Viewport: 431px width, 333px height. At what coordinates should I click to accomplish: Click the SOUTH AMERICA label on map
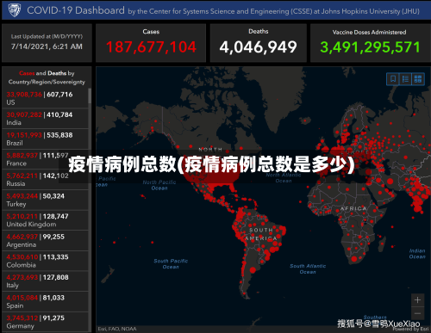click(x=261, y=234)
